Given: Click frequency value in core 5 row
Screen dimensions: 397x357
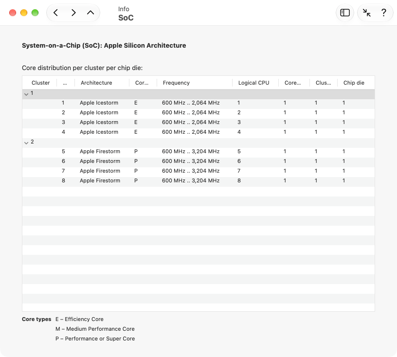Looking at the screenshot, I should pyautogui.click(x=191, y=151).
